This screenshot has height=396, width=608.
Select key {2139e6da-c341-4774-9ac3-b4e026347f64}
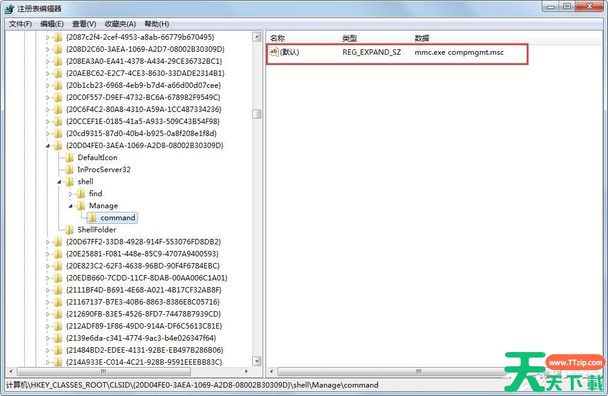tap(141, 338)
